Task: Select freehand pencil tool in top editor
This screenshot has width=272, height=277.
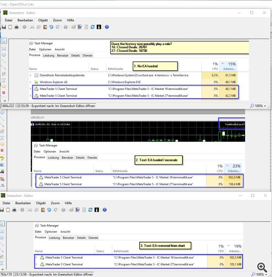Action: pos(4,74)
